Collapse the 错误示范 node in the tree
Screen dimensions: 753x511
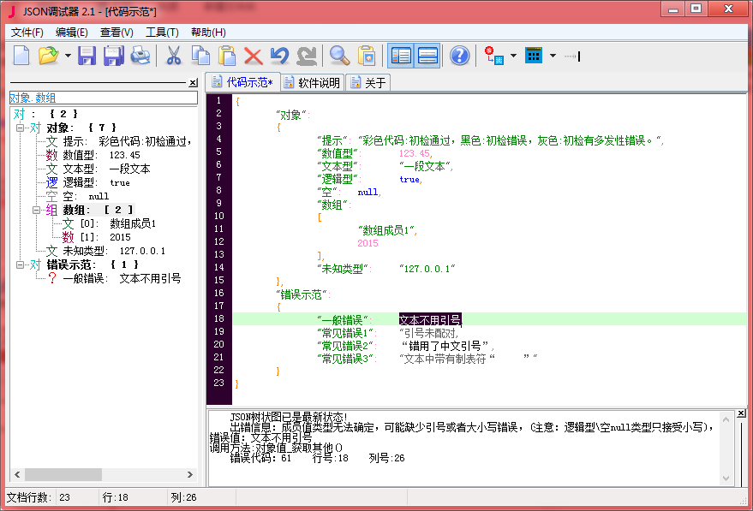pyautogui.click(x=21, y=264)
